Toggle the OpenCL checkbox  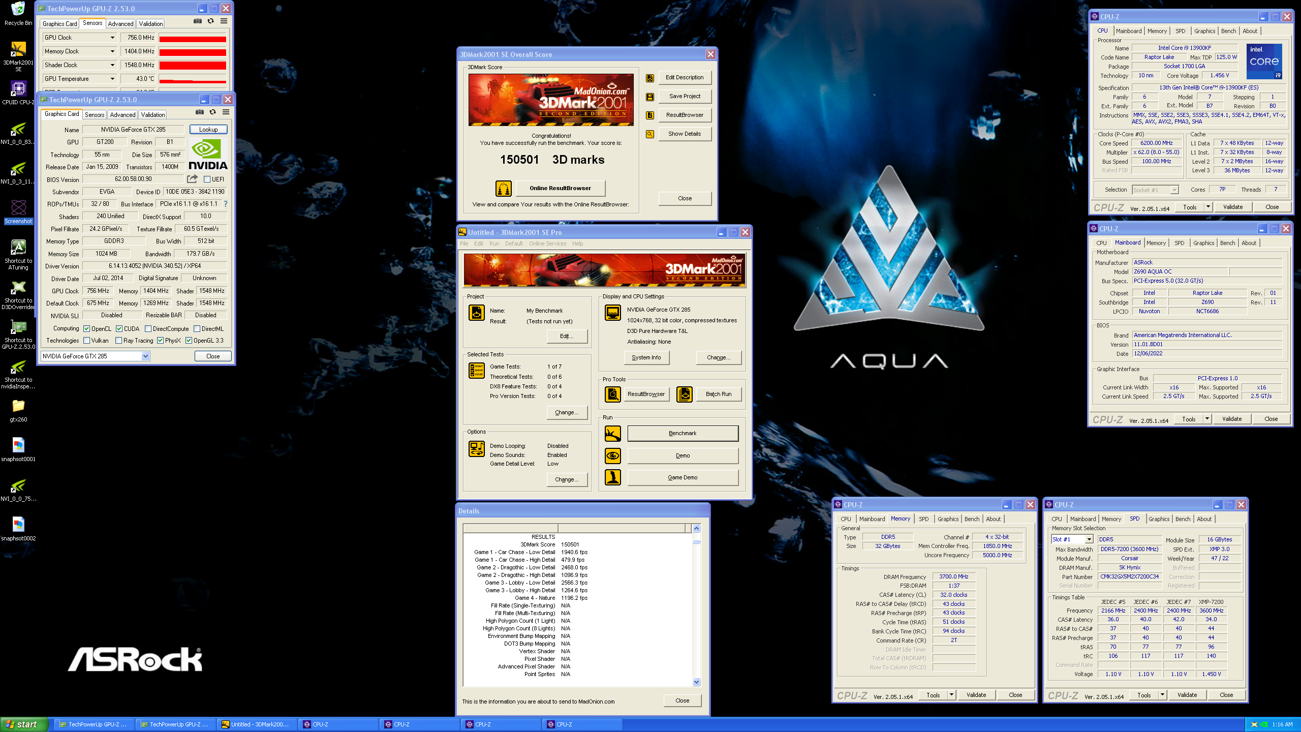pyautogui.click(x=87, y=329)
